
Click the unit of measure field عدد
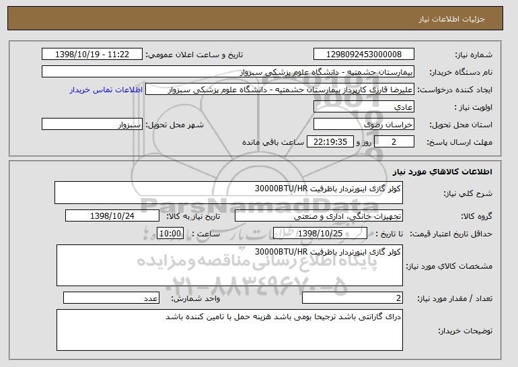tap(111, 298)
